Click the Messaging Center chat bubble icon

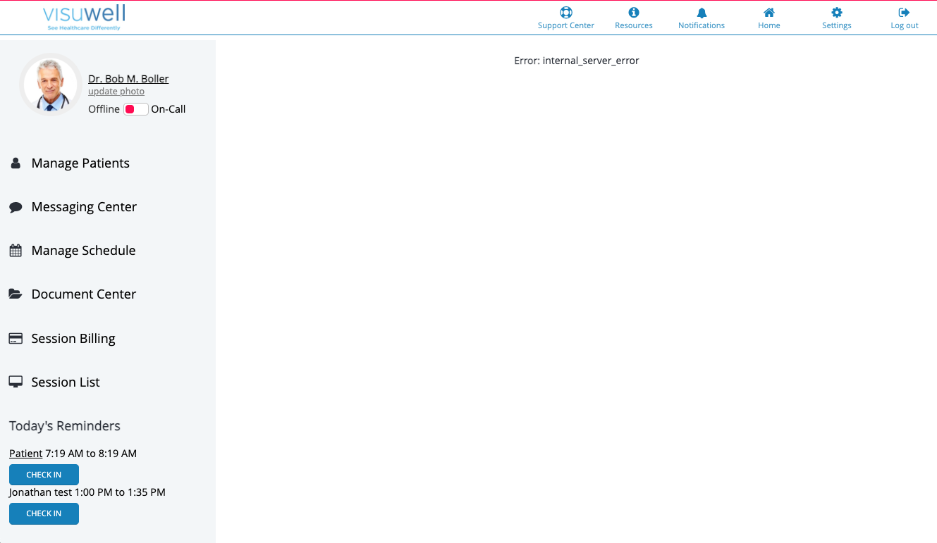(x=15, y=206)
